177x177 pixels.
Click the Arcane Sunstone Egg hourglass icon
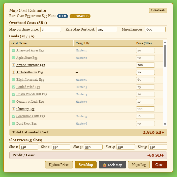tap(14, 65)
